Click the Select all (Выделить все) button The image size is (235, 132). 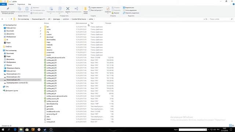tap(129, 7)
